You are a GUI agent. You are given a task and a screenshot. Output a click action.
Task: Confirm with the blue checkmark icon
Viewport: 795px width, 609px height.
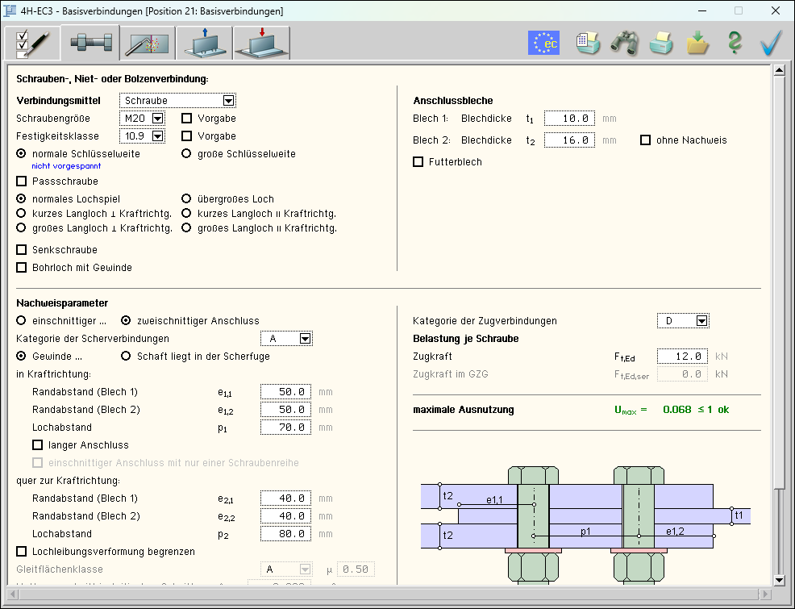pyautogui.click(x=772, y=43)
